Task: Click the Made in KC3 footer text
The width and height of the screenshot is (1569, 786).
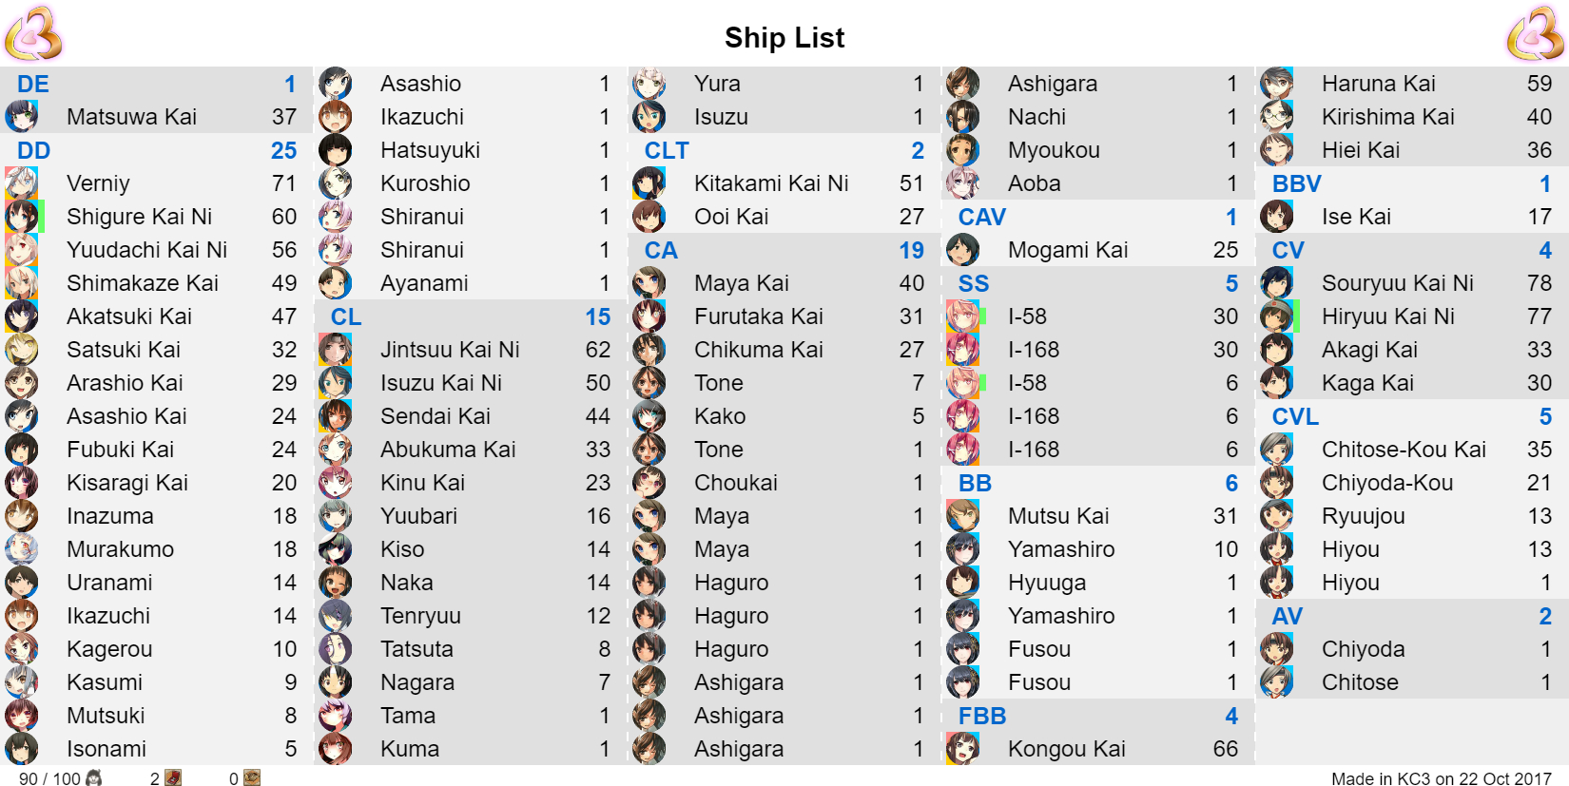Action: tap(1442, 778)
